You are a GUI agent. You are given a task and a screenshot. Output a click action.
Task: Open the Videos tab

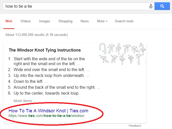tap(26, 21)
